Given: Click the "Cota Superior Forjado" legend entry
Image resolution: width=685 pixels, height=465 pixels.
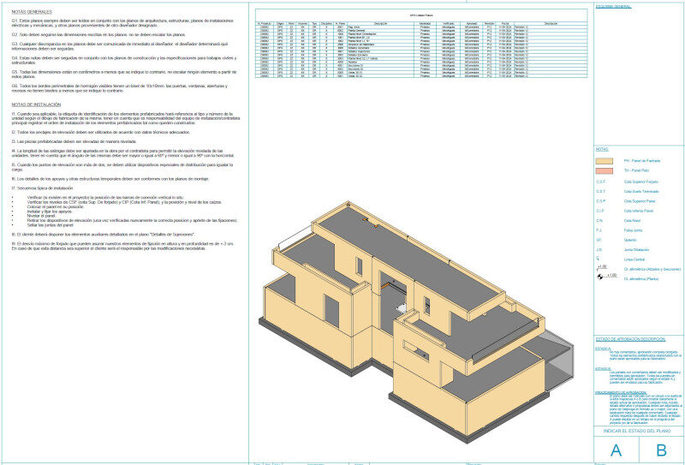Looking at the screenshot, I should tap(640, 182).
